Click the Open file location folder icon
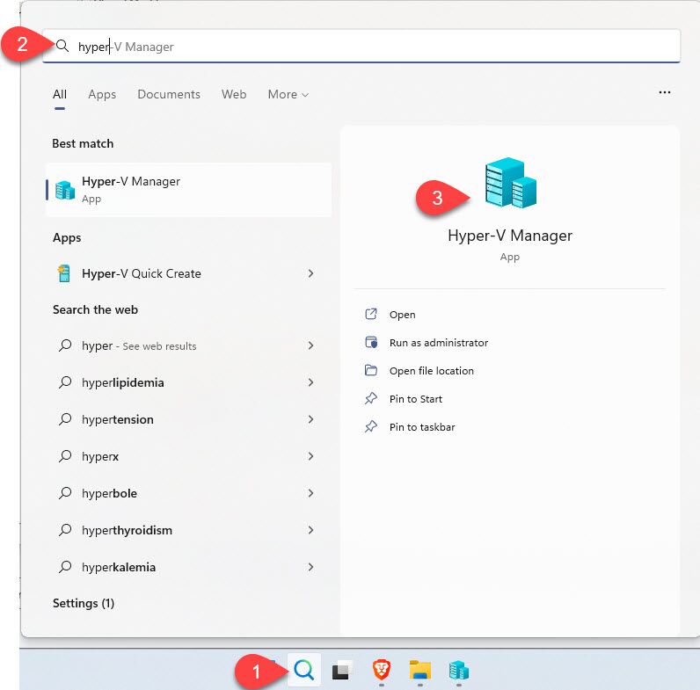700x690 pixels. (x=371, y=370)
